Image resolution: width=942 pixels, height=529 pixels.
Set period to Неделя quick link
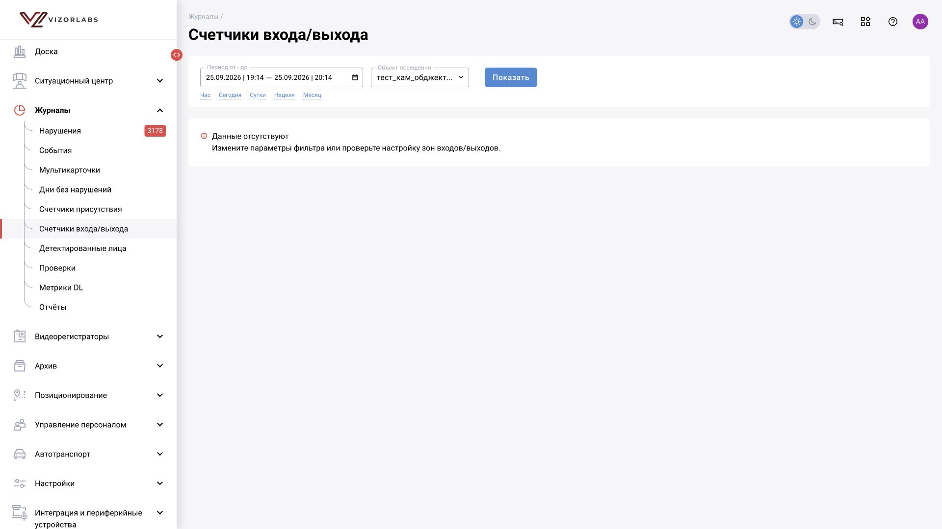click(x=285, y=95)
